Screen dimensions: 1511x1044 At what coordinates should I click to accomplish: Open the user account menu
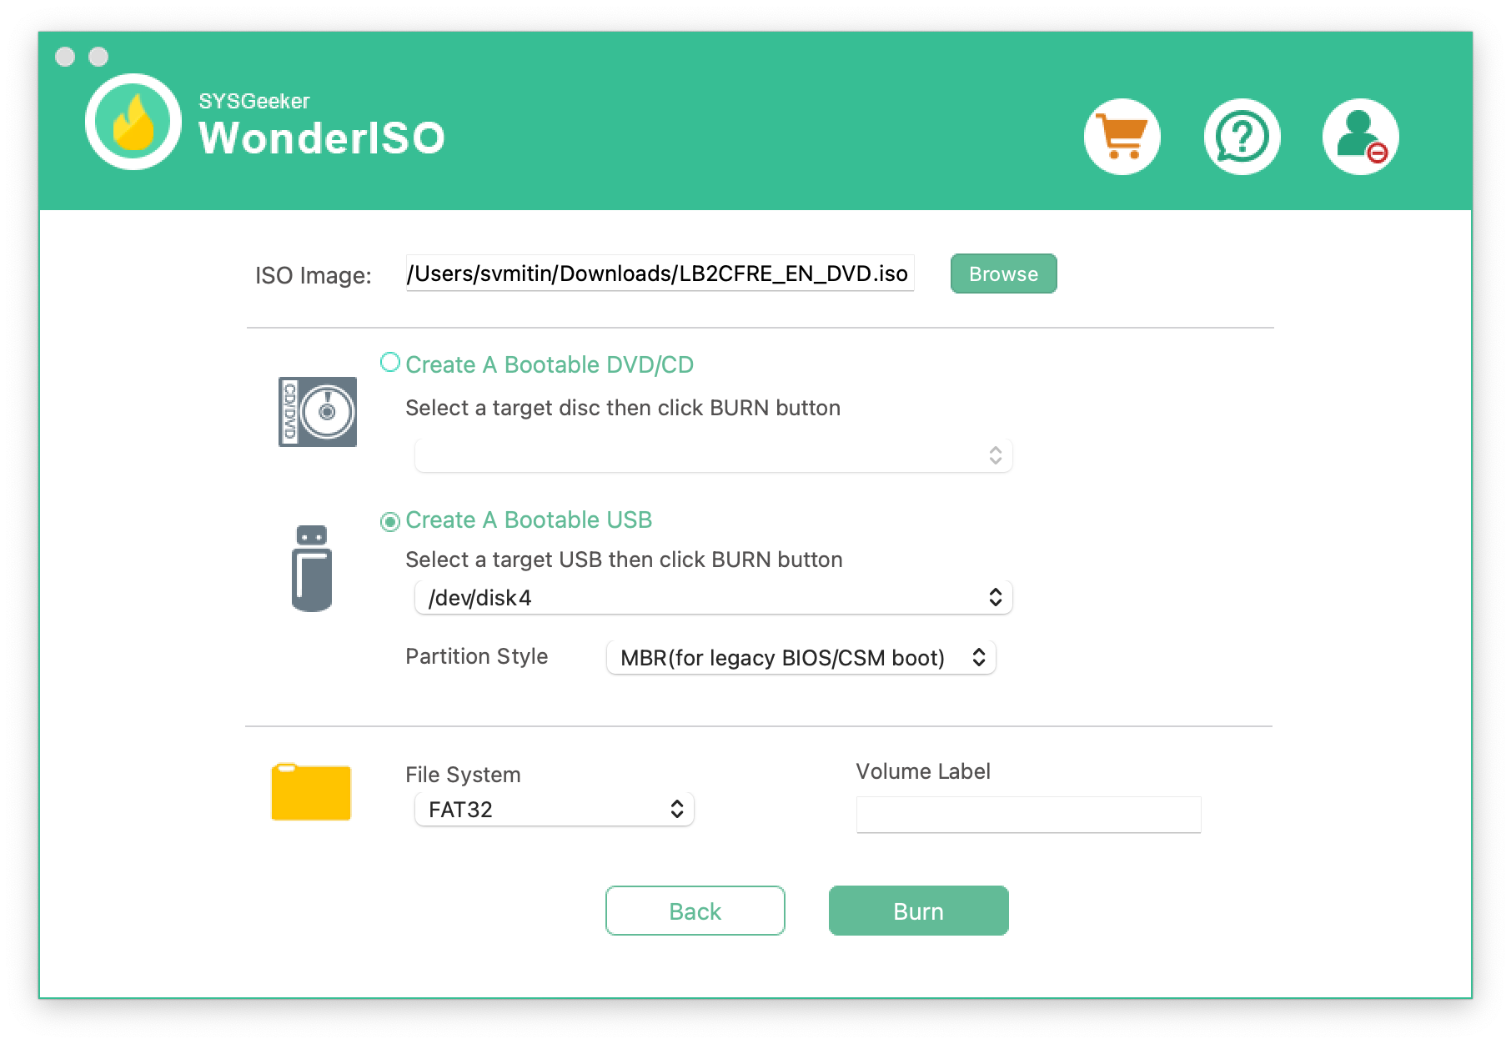click(x=1359, y=135)
